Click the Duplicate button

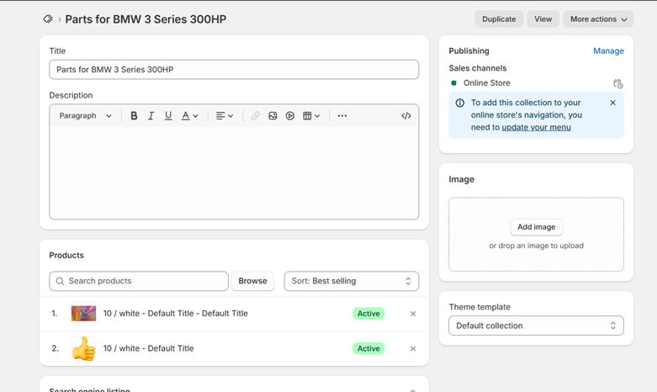[499, 19]
